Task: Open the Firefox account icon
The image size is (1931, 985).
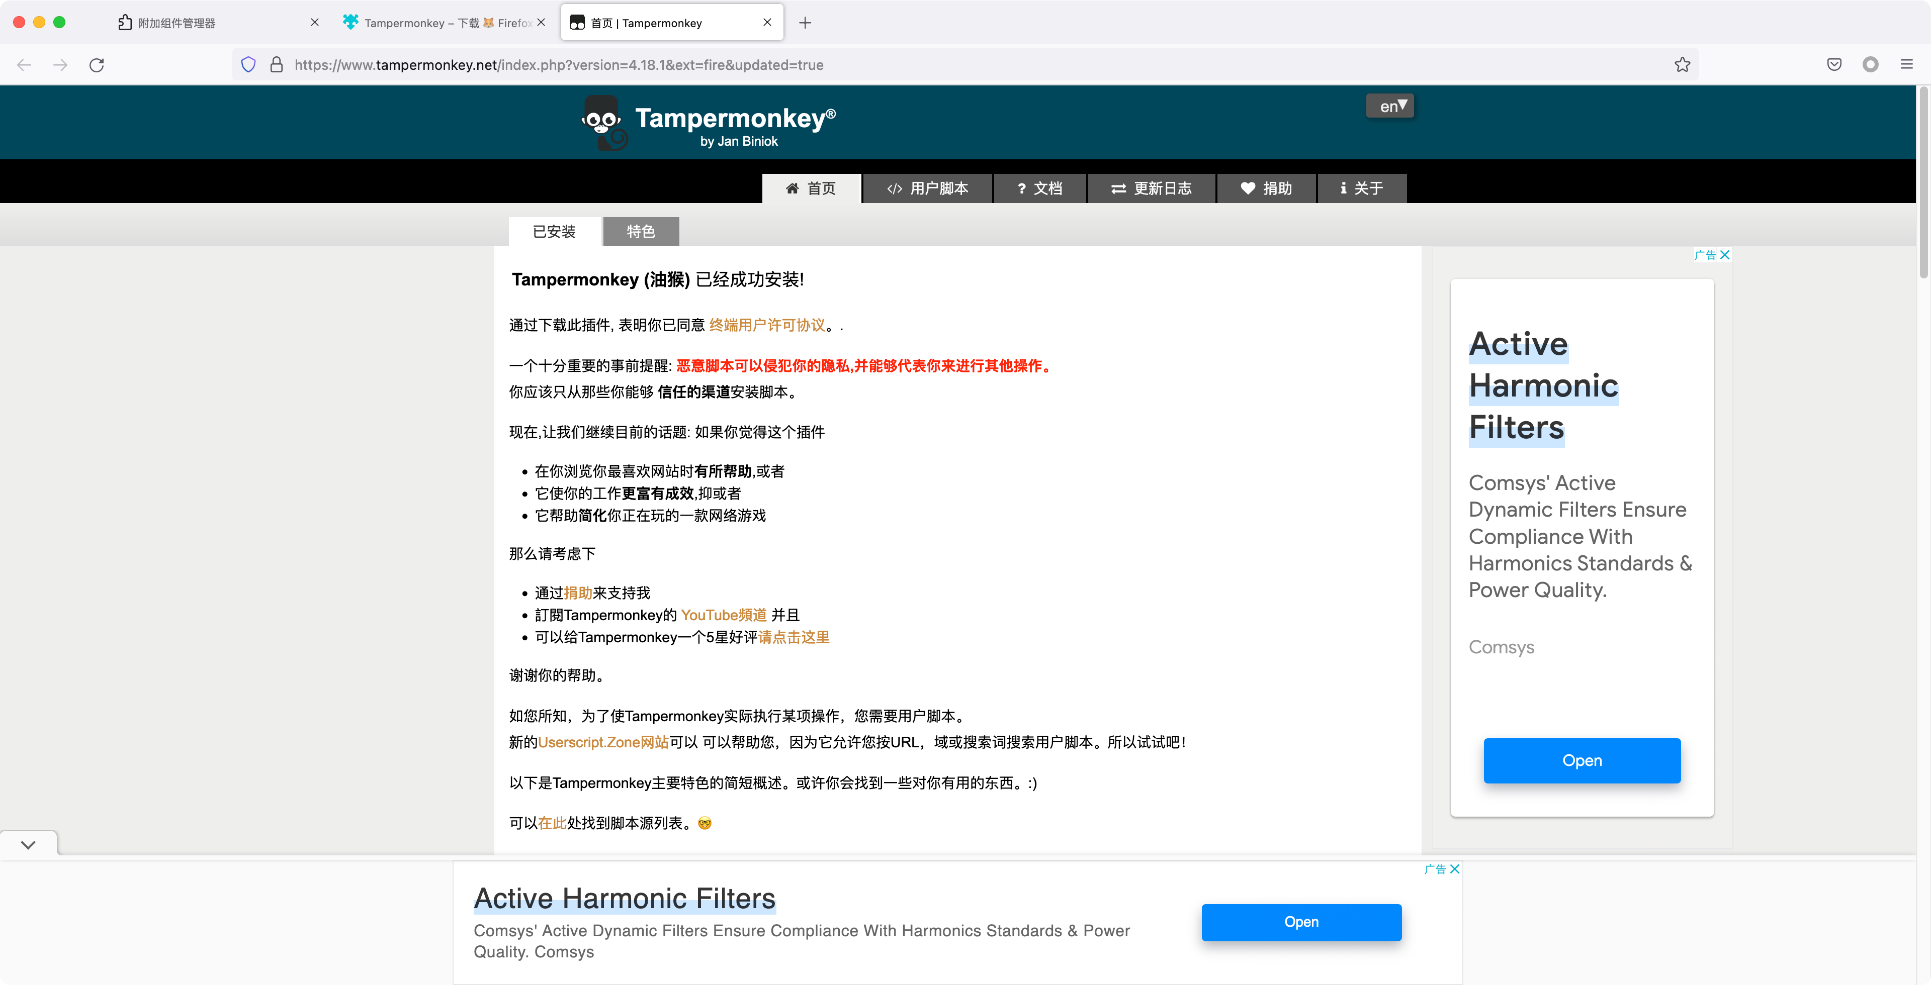Action: point(1871,65)
